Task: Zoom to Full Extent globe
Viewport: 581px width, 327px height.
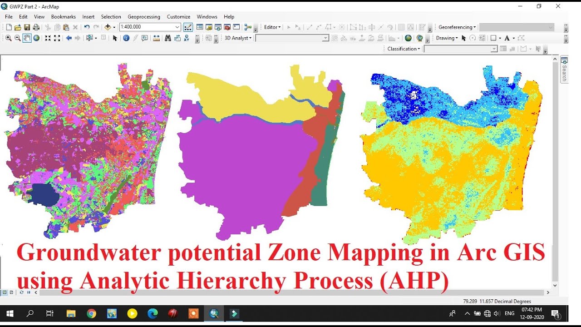Action: [36, 38]
